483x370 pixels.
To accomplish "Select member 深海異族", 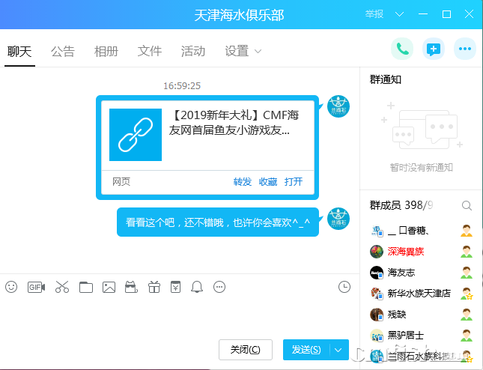I will [421, 252].
